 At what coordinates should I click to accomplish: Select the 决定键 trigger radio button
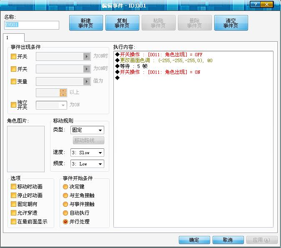65,187
